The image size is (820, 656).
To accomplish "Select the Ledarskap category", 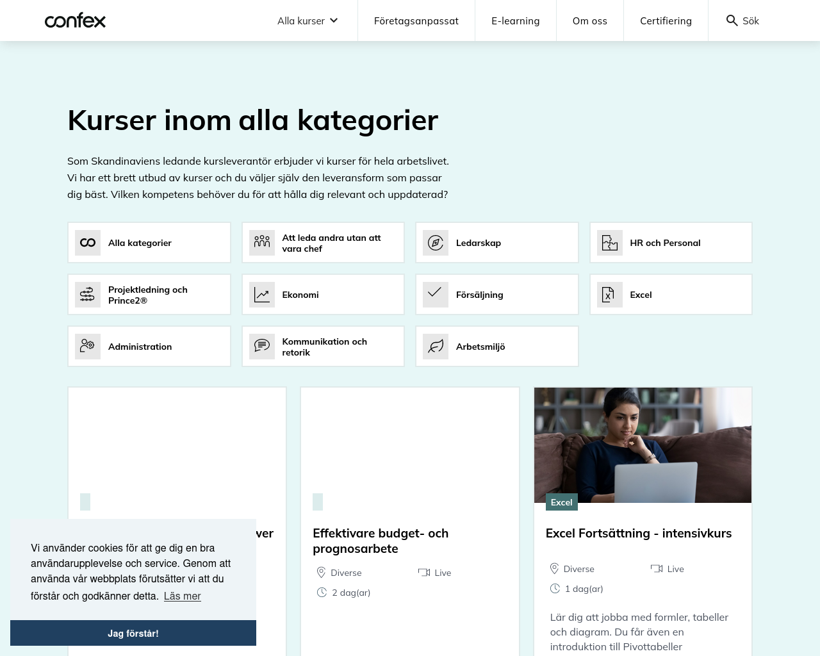I will (497, 243).
